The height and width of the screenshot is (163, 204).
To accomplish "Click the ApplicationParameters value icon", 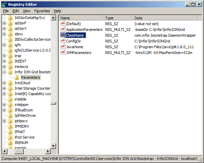I will pyautogui.click(x=63, y=29).
